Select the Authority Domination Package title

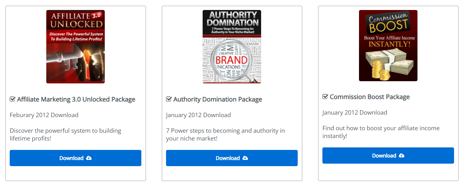218,99
